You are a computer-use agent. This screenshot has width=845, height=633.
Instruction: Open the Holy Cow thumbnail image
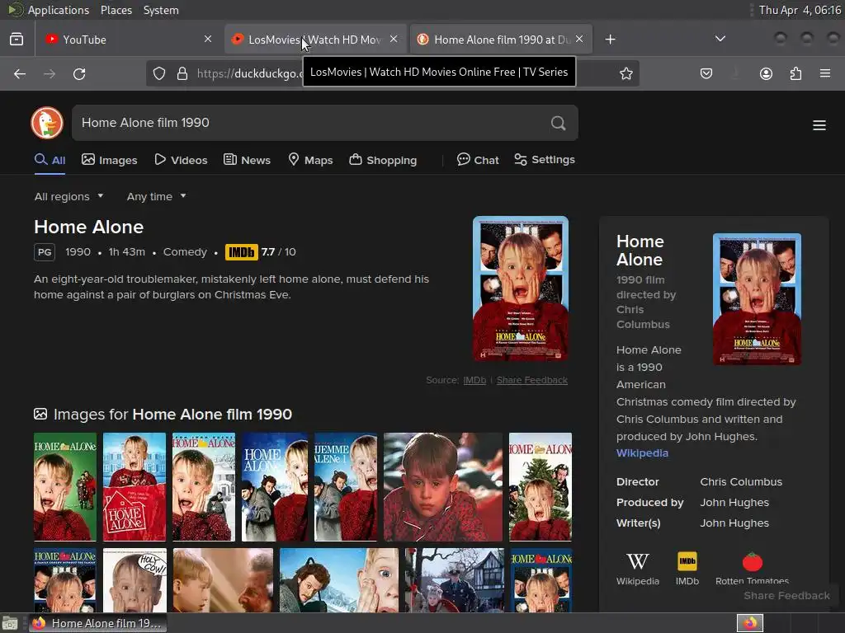tap(135, 580)
